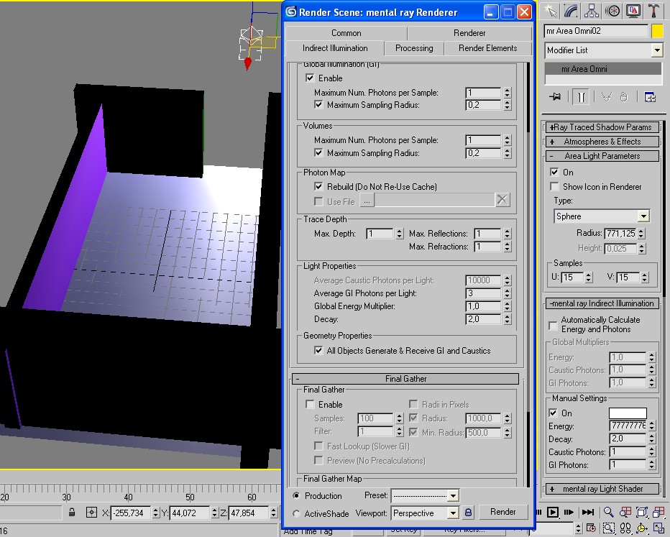Toggle Show End Result button
This screenshot has height=537, width=670.
[x=581, y=97]
